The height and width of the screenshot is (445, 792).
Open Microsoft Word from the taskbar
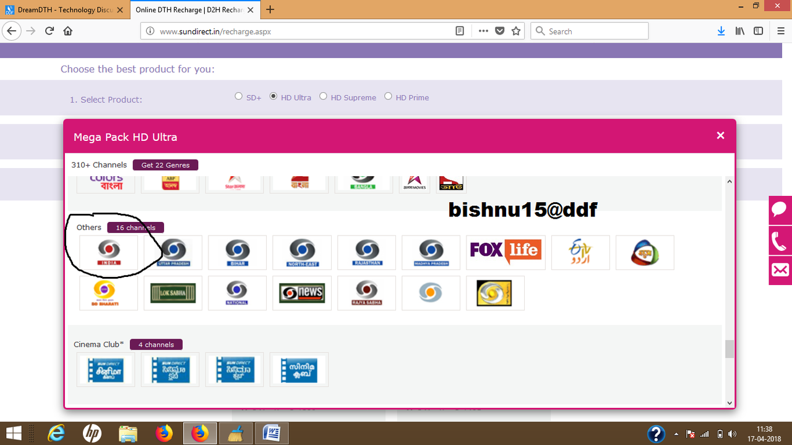pyautogui.click(x=272, y=433)
